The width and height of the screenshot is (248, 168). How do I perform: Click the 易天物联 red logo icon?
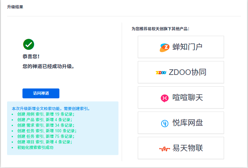coord(165,149)
